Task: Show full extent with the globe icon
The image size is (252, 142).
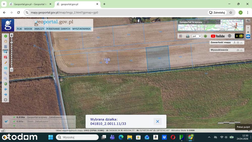Action: 6,84
